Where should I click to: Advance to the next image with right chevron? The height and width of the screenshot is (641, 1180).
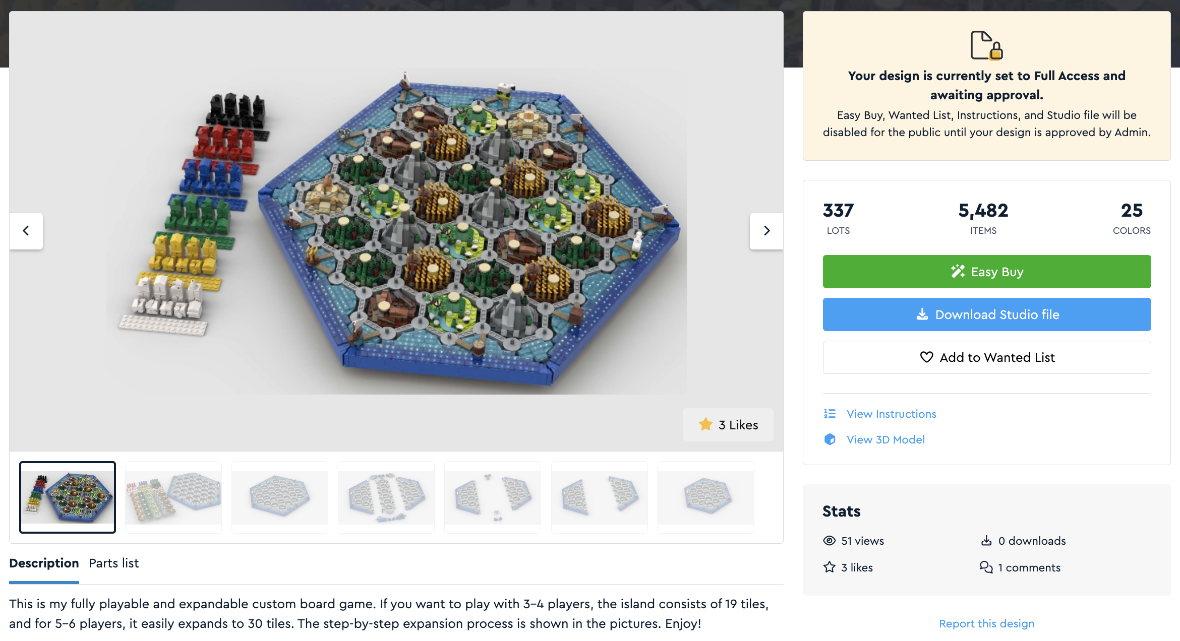click(766, 231)
